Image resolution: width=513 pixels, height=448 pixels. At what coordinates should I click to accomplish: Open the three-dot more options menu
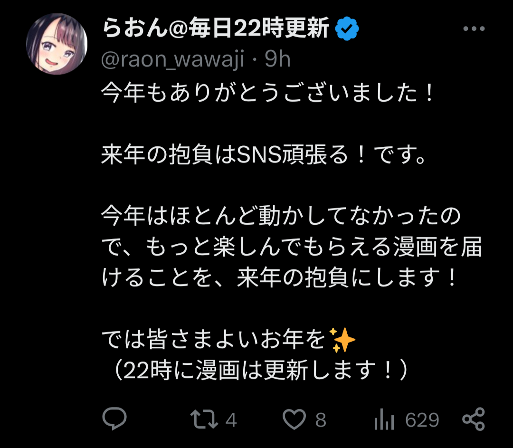474,29
